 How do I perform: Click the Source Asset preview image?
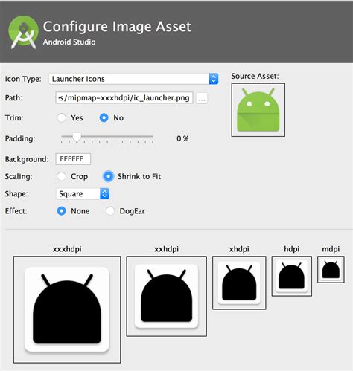click(258, 110)
